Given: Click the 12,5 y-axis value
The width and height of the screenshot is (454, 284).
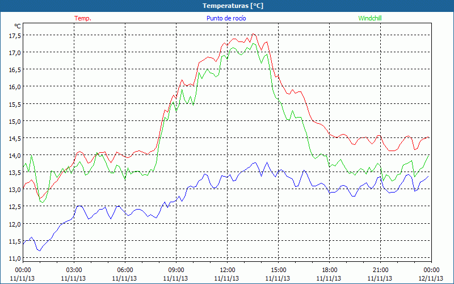Looking at the screenshot, I should 15,207.
